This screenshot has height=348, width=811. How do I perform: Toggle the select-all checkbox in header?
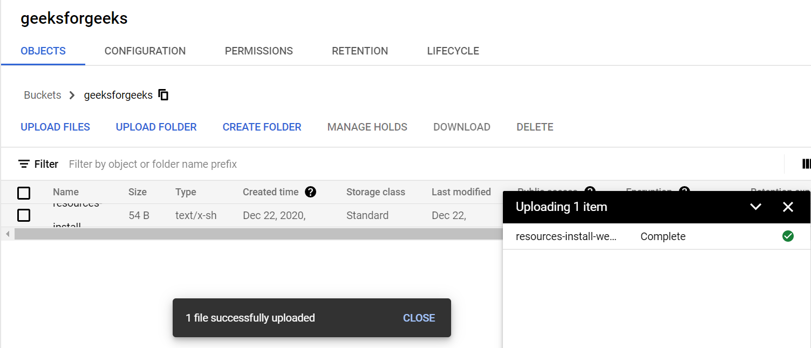click(24, 193)
